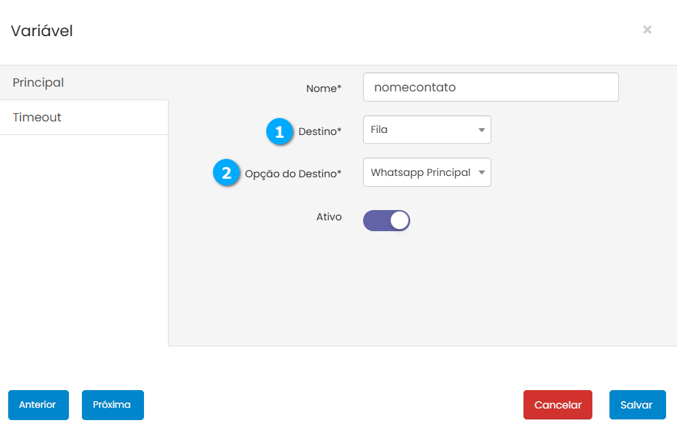Click the Opção do Destino* label
Image resolution: width=677 pixels, height=431 pixels.
(293, 174)
